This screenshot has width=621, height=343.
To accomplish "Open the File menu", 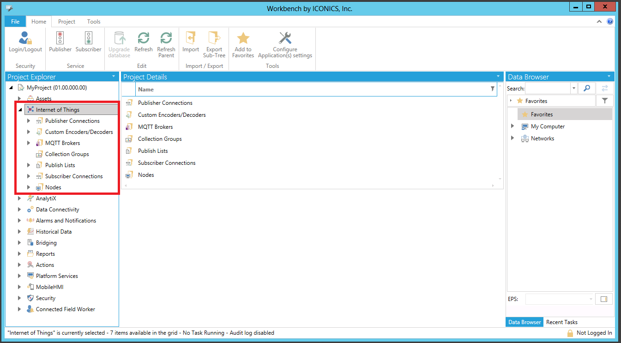I will [15, 22].
